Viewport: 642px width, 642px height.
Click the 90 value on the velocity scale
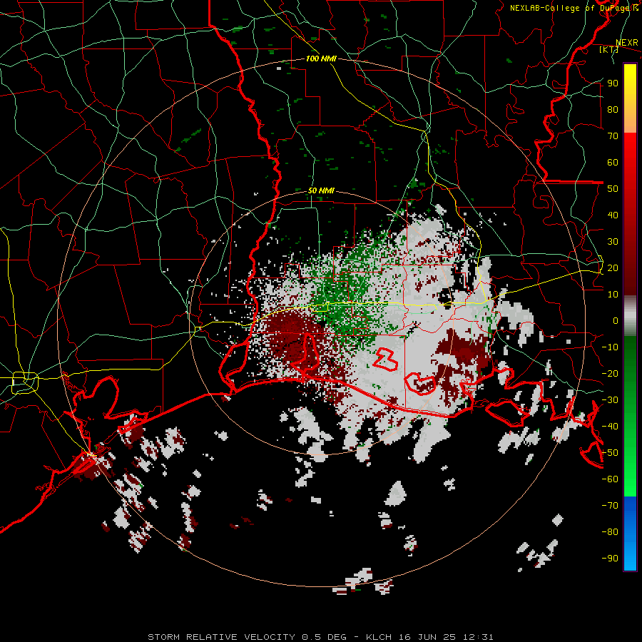[x=613, y=83]
